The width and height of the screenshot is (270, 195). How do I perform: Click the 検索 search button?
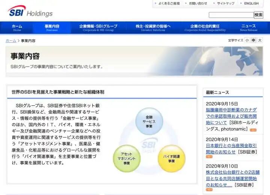click(x=258, y=15)
